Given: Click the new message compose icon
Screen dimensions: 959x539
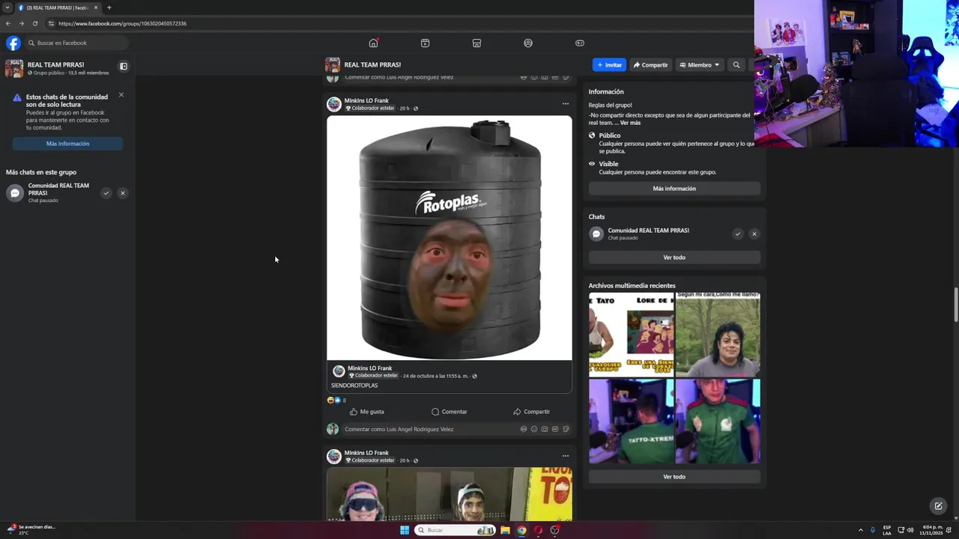Looking at the screenshot, I should coord(938,506).
